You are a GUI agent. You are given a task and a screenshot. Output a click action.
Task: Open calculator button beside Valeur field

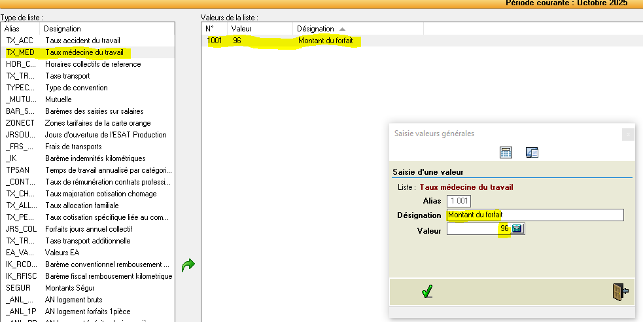click(517, 229)
